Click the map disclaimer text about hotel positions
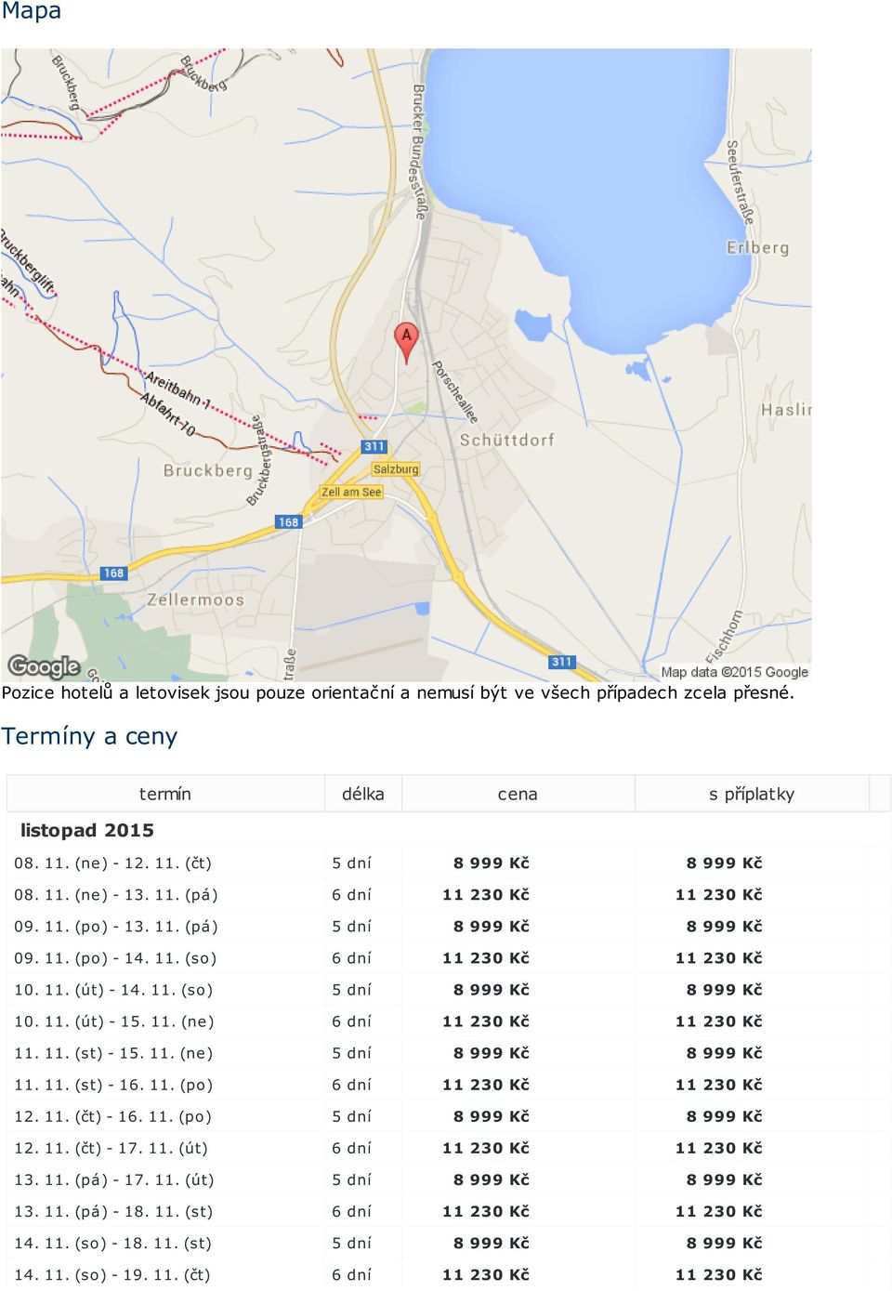 pos(398,692)
